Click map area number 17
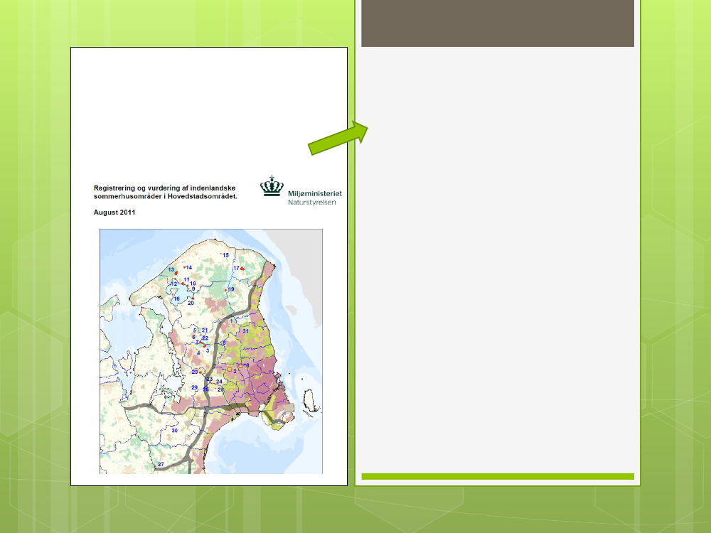711x533 pixels. point(236,268)
